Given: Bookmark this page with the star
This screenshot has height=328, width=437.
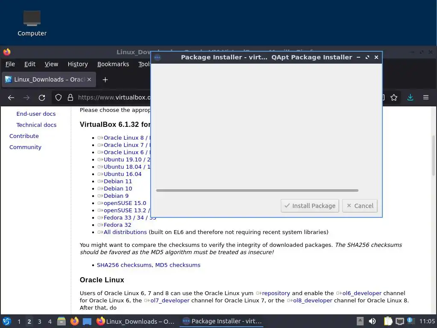Looking at the screenshot, I should [x=394, y=97].
